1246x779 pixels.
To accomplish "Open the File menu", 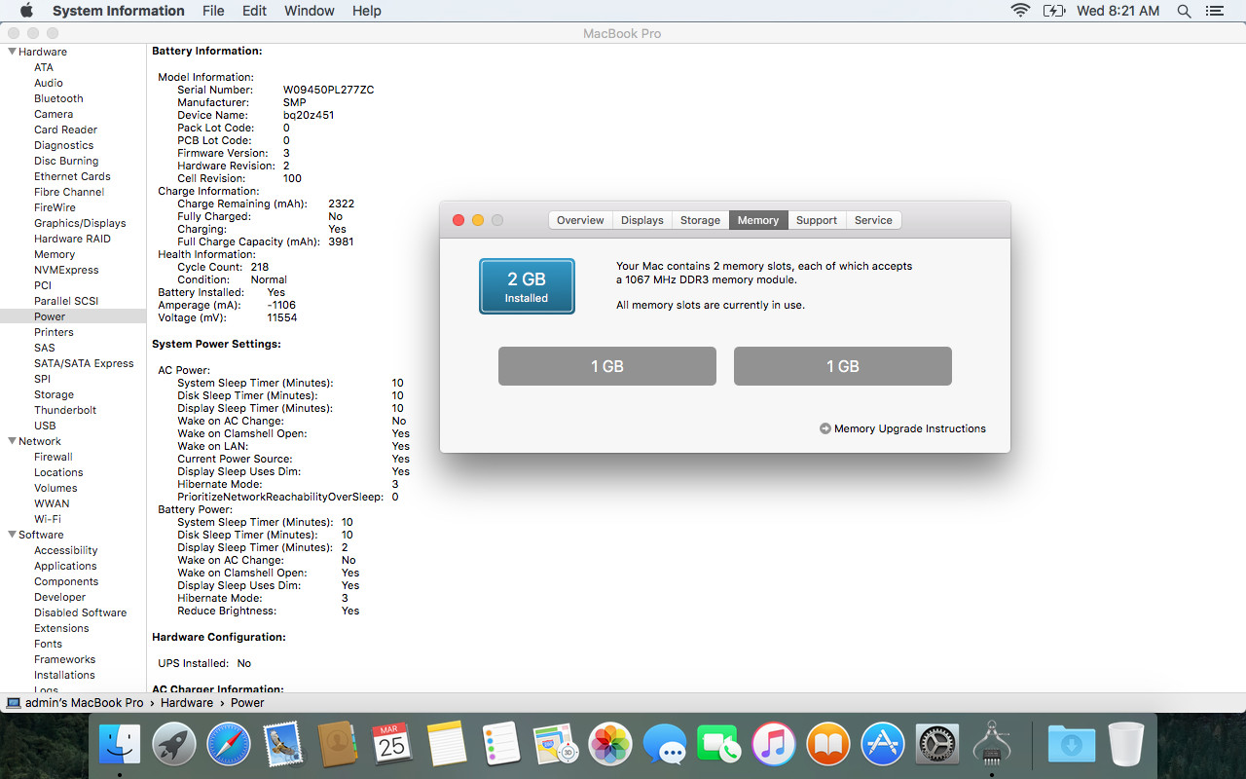I will tap(213, 11).
